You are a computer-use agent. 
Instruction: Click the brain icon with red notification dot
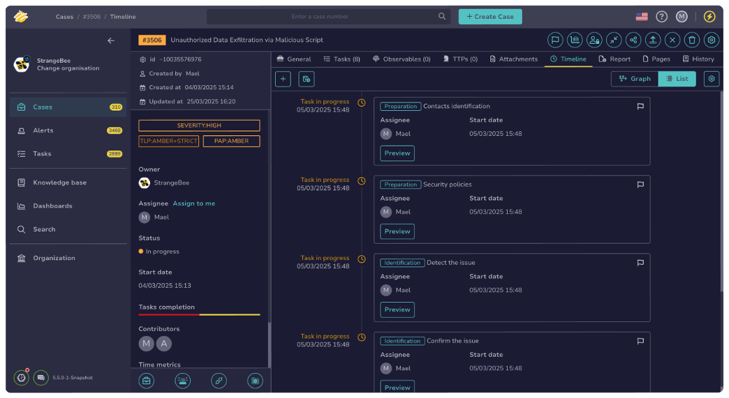tap(22, 378)
